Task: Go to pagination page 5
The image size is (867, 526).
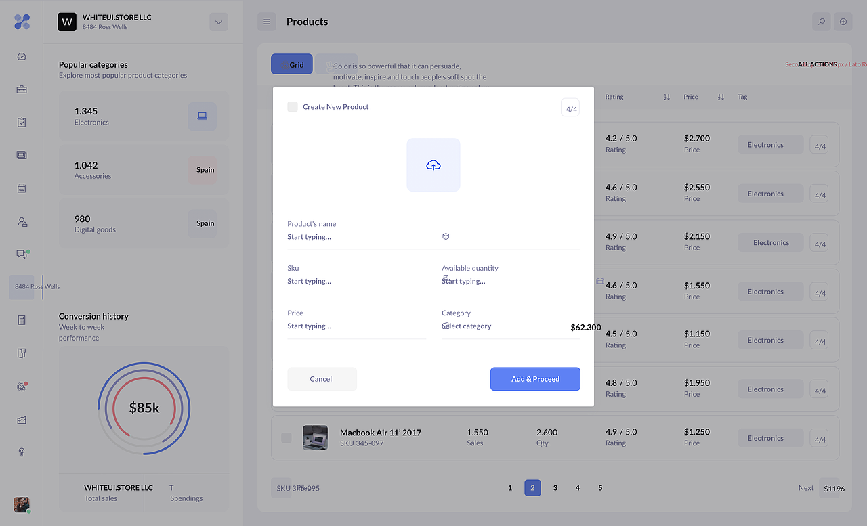Action: coord(600,488)
